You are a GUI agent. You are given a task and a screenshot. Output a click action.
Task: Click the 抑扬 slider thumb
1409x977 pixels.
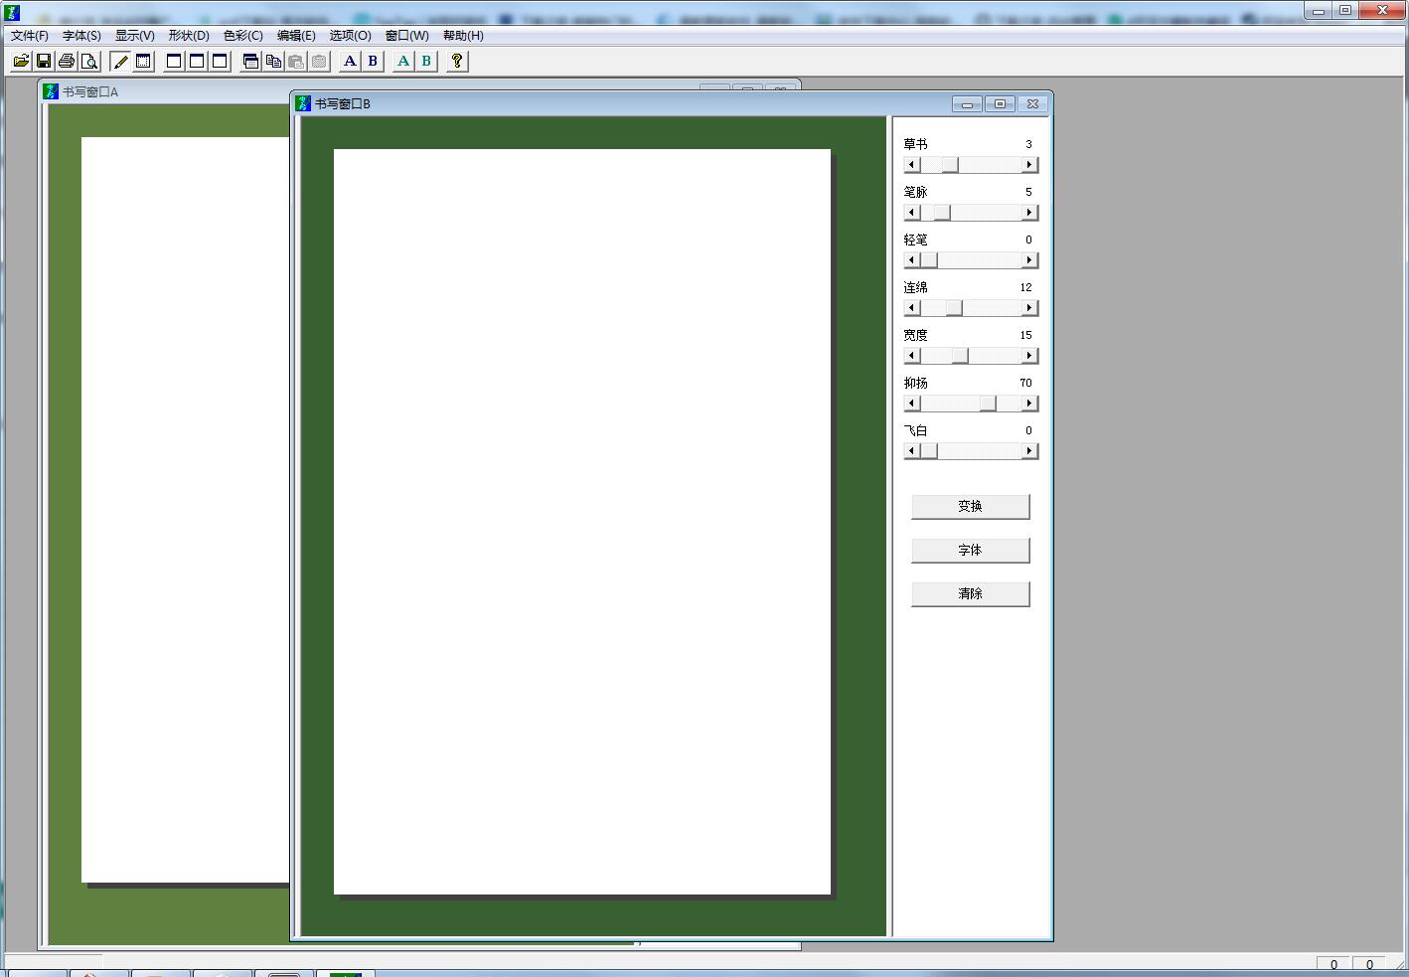tap(988, 404)
